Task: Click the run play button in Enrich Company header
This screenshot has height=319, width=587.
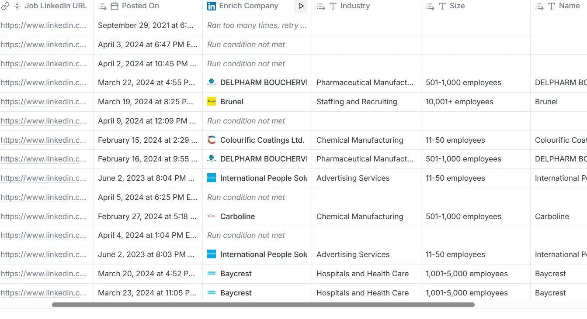Action: pyautogui.click(x=301, y=6)
